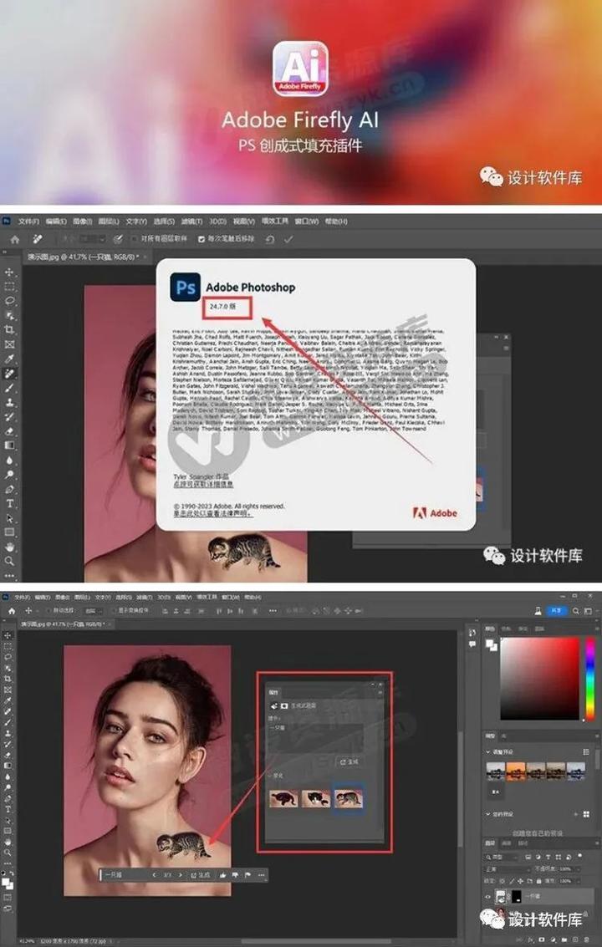602x947 pixels.
Task: Select the first cat variation thumbnail
Action: click(283, 798)
